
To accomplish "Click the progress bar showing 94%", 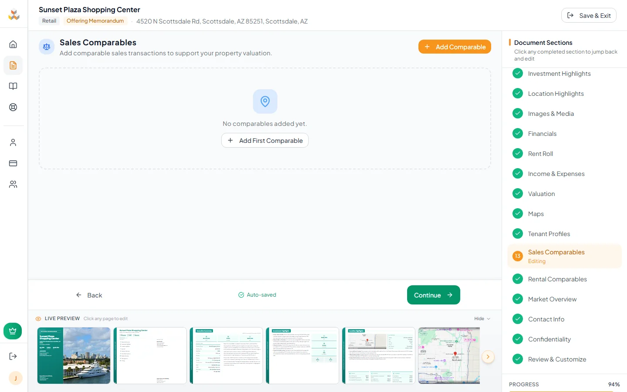I will (564, 385).
